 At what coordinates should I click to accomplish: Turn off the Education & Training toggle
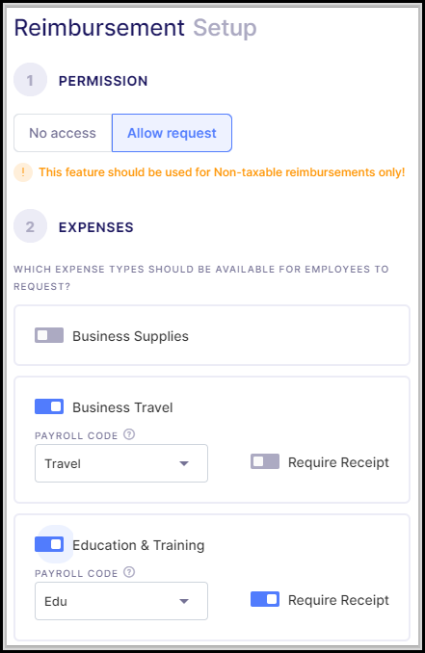pyautogui.click(x=49, y=544)
